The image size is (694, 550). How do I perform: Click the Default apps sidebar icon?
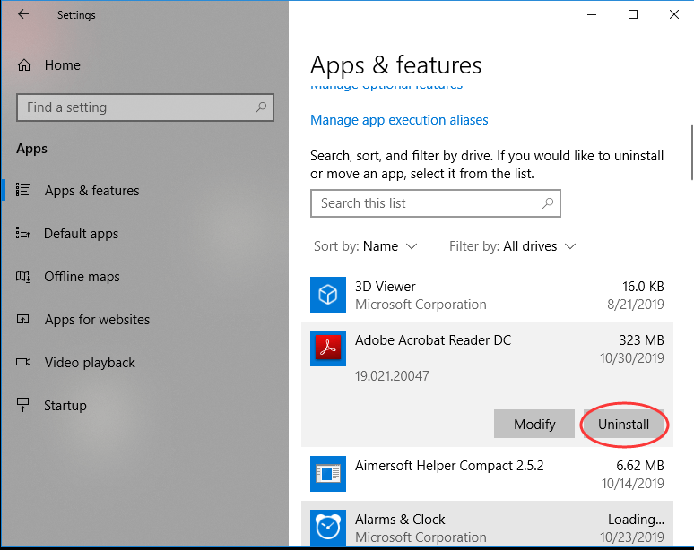click(x=23, y=233)
